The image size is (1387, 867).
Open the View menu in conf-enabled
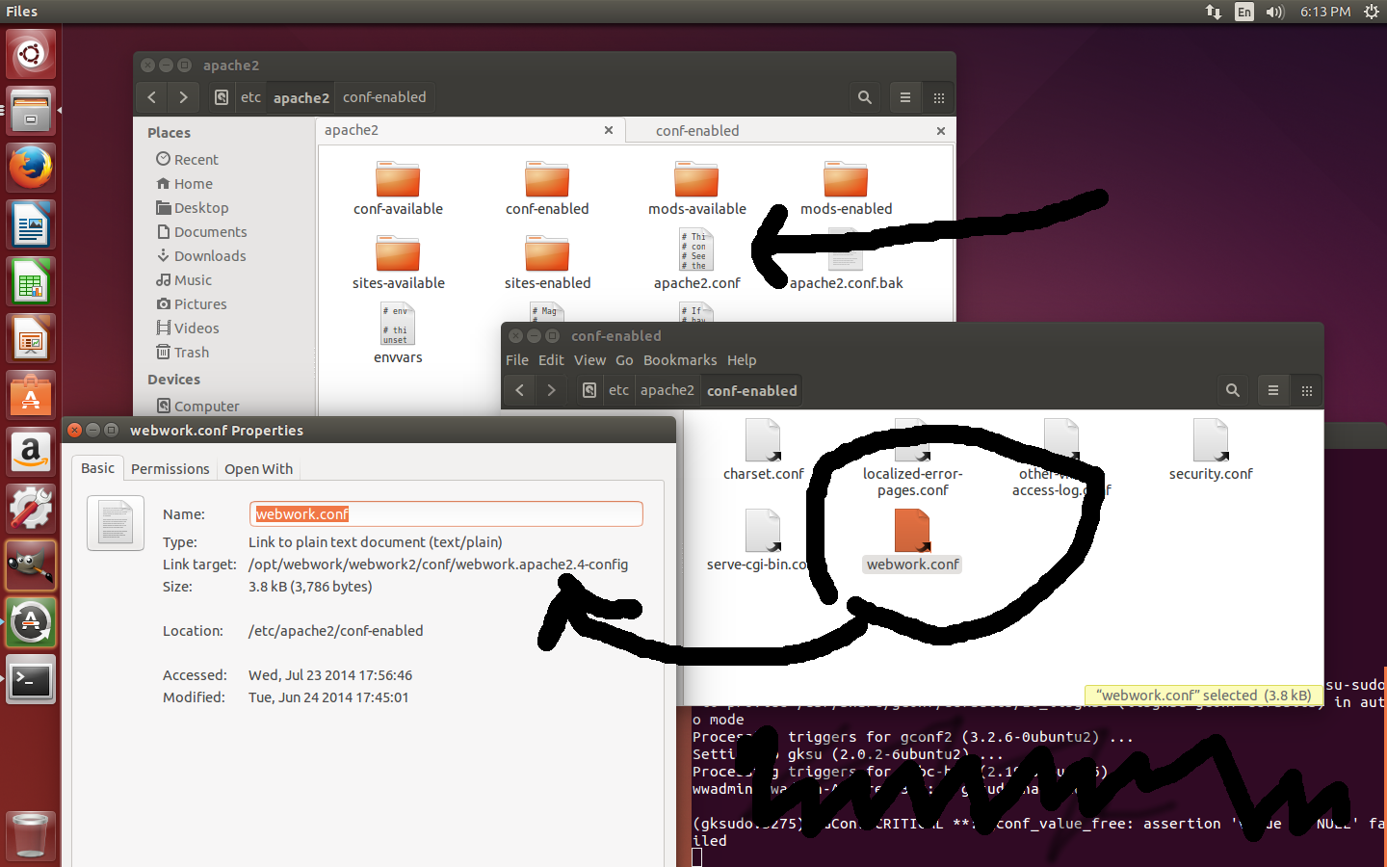tap(589, 360)
